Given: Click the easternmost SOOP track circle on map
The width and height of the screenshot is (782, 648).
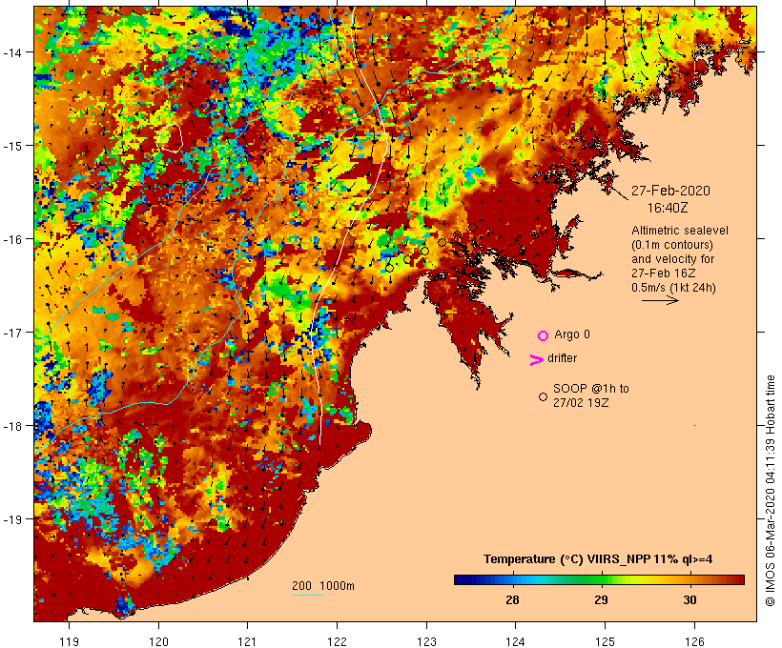Looking at the screenshot, I should coord(472,228).
